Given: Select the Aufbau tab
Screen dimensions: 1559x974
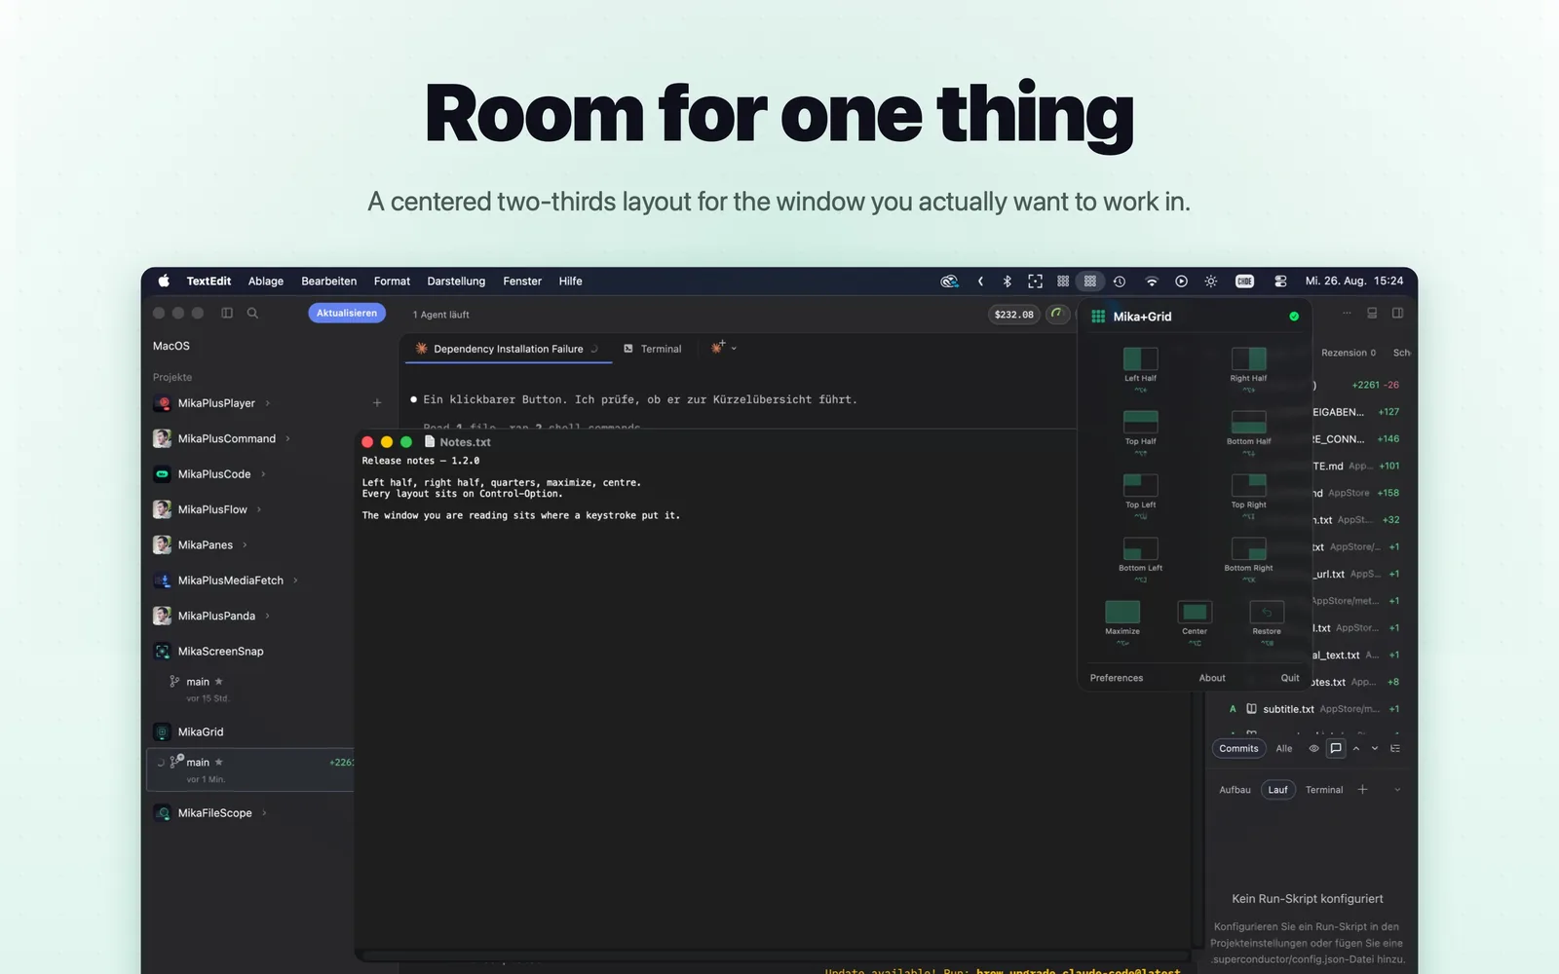Looking at the screenshot, I should [1235, 790].
